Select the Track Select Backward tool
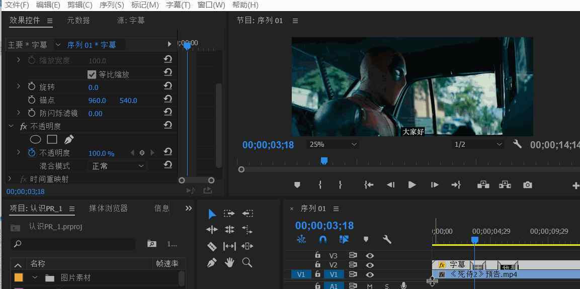 coord(247,214)
